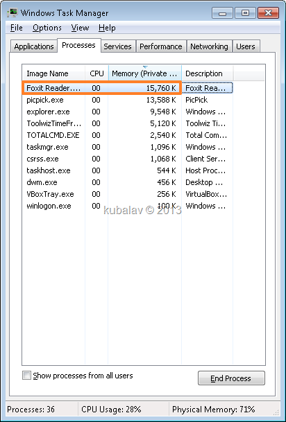This screenshot has height=422, width=286.
Task: Click the Toolwiz Ti... description cell
Action: click(205, 123)
